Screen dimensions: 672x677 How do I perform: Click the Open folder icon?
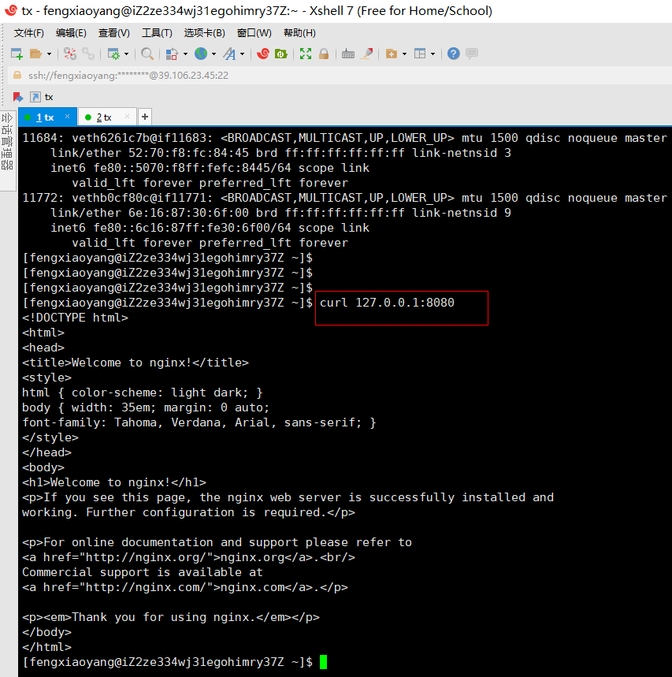coord(35,54)
